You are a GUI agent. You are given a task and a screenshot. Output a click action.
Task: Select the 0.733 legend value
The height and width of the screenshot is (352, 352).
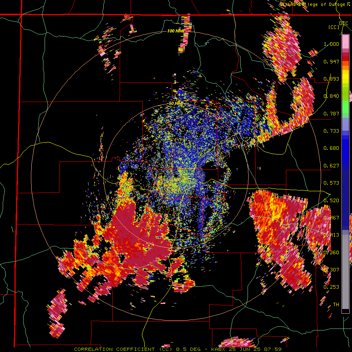click(331, 131)
